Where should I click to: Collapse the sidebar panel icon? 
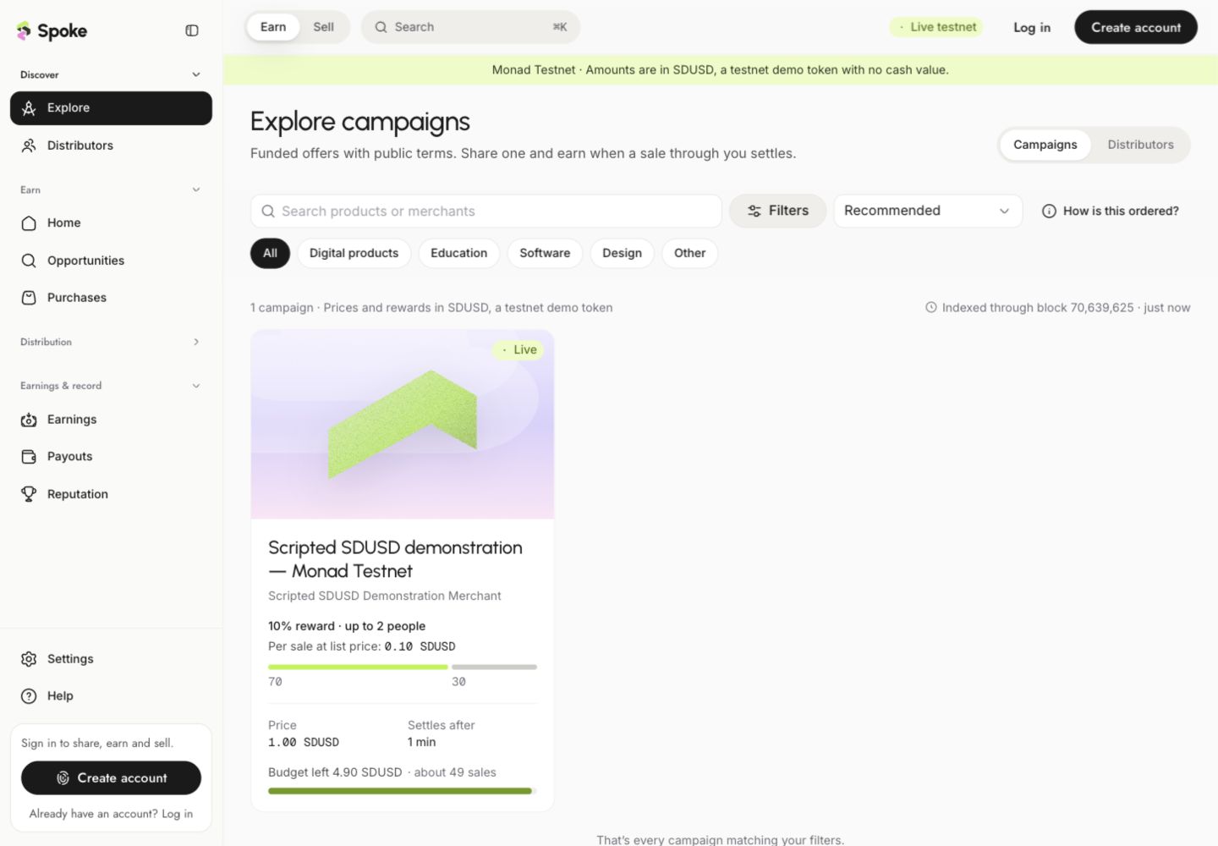point(192,30)
